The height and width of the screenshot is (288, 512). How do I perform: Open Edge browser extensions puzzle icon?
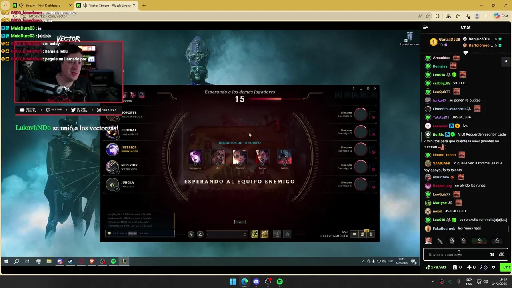tap(437, 16)
